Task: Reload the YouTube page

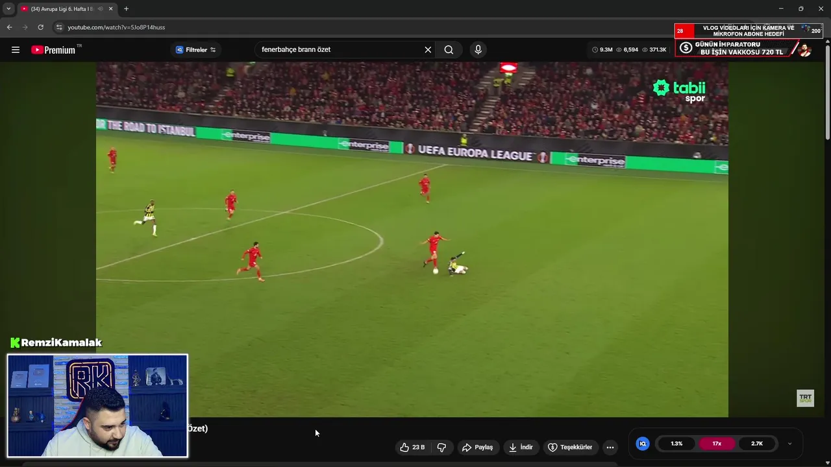Action: pos(40,27)
